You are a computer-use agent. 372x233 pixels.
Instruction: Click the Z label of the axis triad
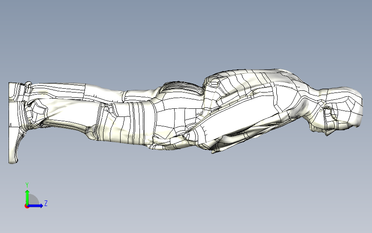[46, 203]
